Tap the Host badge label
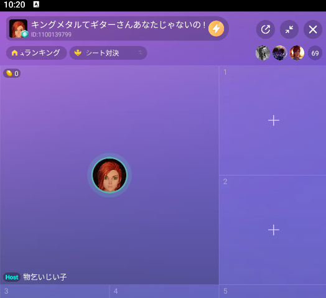 tap(12, 277)
